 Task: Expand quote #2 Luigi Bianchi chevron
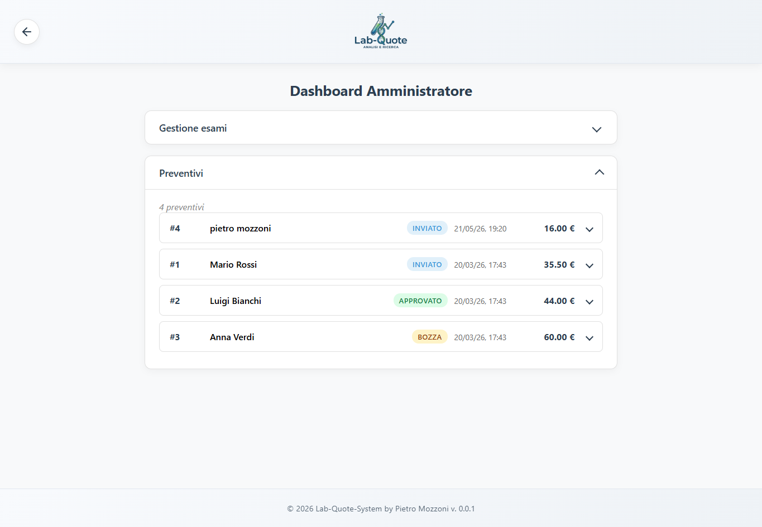[x=590, y=302]
